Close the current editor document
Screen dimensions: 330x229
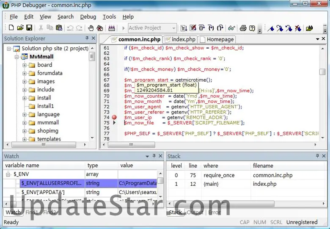tap(324, 39)
